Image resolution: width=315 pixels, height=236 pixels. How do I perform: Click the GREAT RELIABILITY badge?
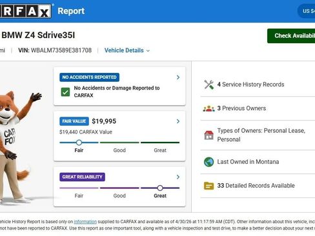click(x=82, y=177)
